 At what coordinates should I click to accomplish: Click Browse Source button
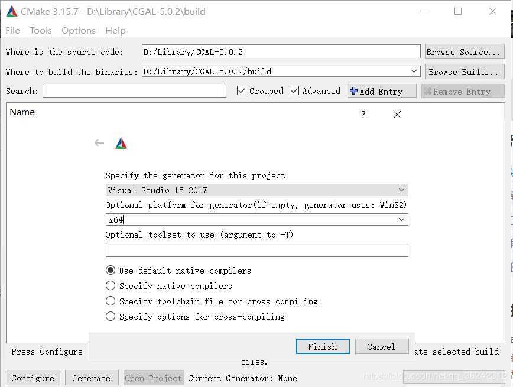[465, 52]
